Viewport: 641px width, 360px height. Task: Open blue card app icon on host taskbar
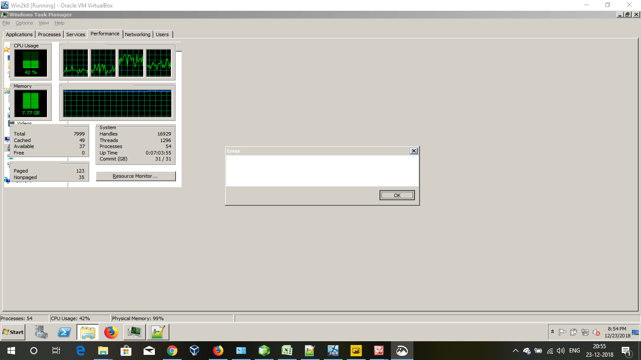241,351
